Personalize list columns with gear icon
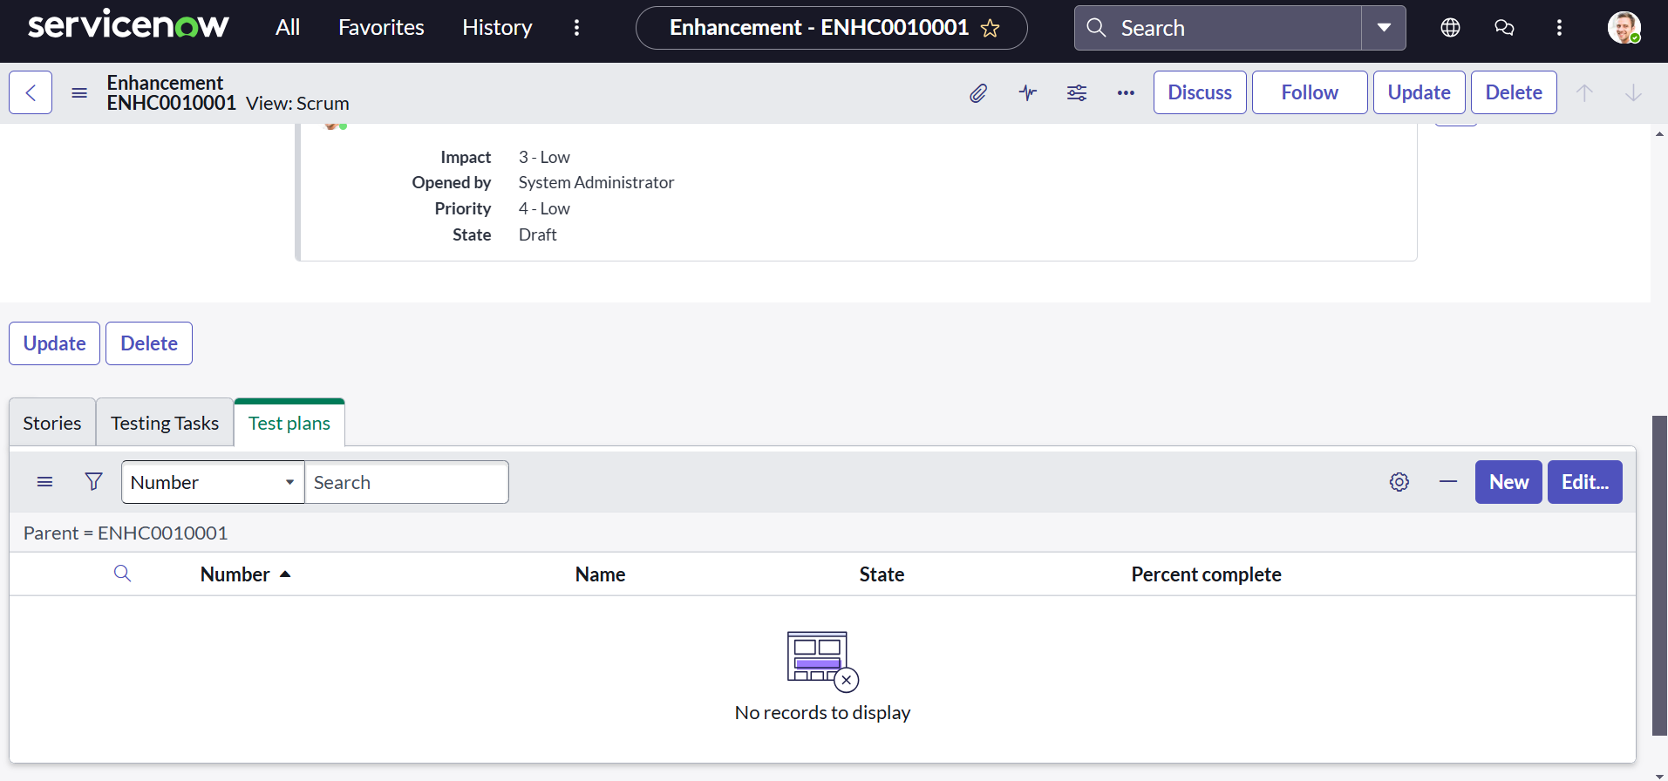The width and height of the screenshot is (1668, 781). click(x=1399, y=482)
